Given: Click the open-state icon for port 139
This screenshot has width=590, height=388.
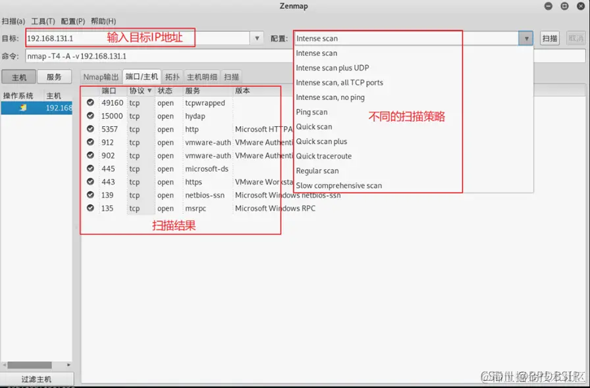Looking at the screenshot, I should 90,195.
